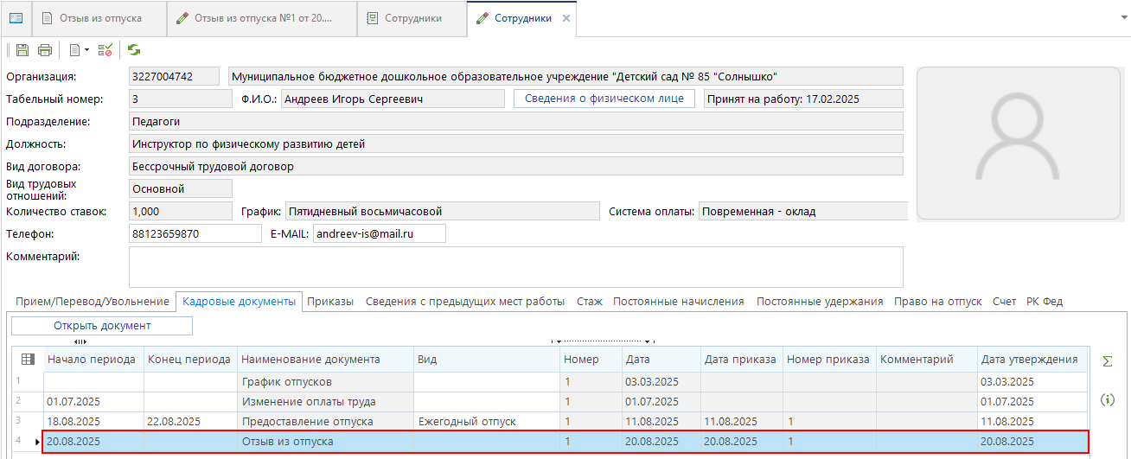Expand the document icon dropdown arrow in toolbar

tap(87, 50)
